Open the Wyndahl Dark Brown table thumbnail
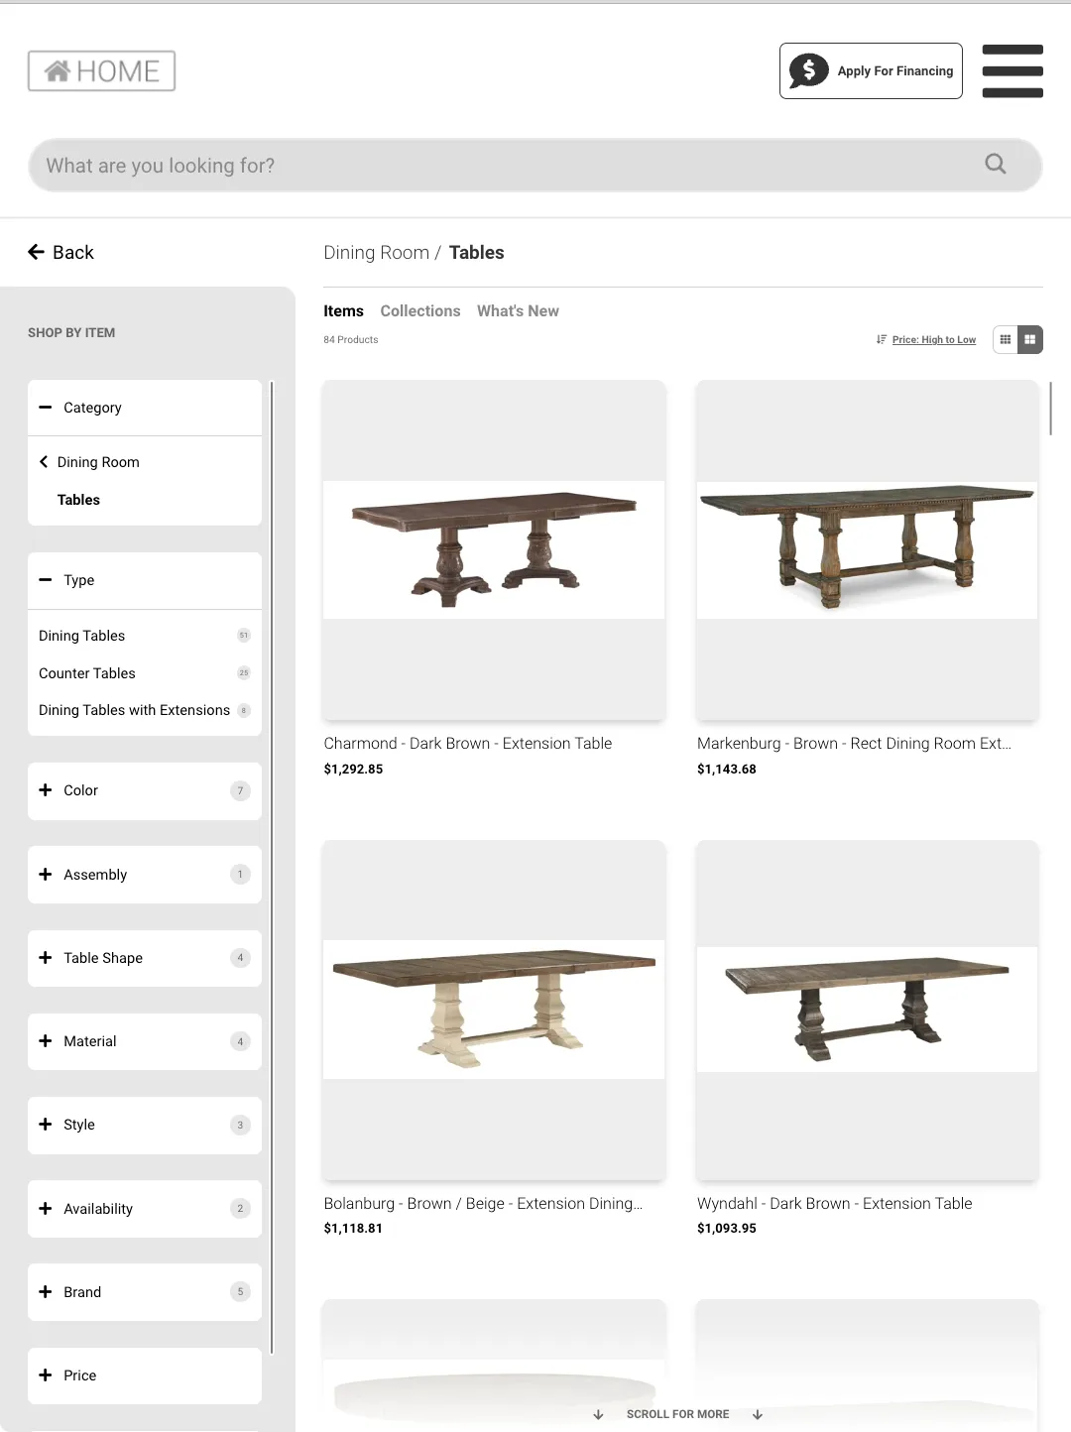Image resolution: width=1071 pixels, height=1432 pixels. pyautogui.click(x=867, y=1010)
